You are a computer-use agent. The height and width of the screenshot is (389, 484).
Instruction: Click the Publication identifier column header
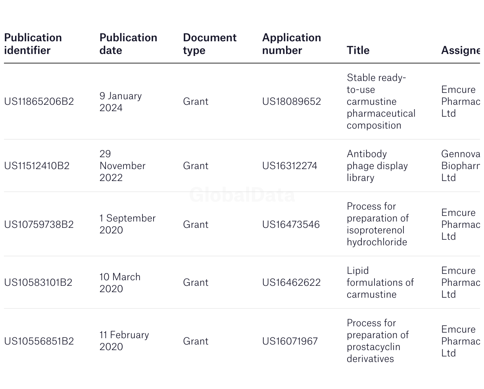click(33, 44)
